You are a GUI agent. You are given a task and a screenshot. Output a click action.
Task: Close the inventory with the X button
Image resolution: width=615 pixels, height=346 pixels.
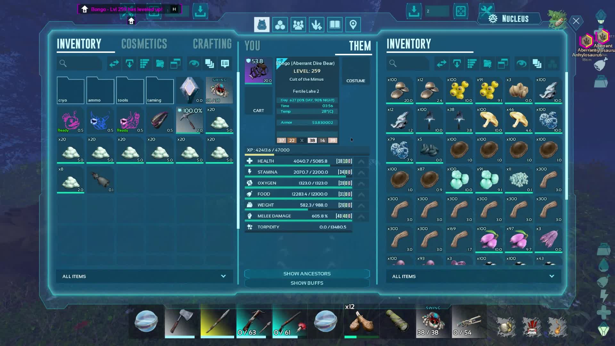point(576,21)
